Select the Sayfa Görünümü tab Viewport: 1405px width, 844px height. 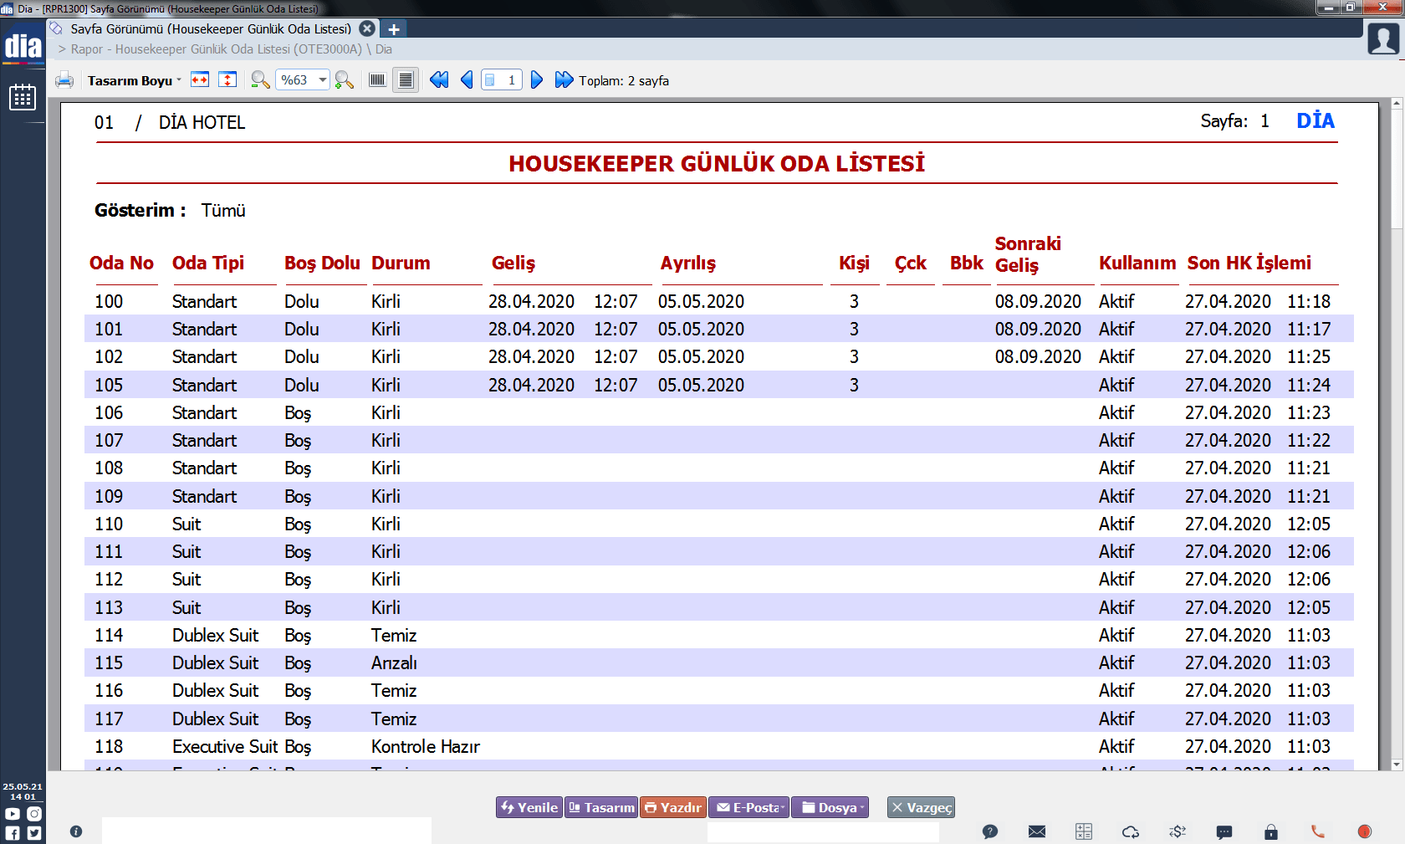tap(211, 28)
